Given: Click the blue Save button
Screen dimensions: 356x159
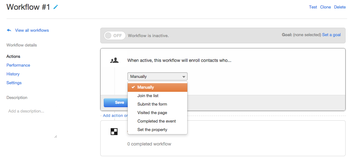Looking at the screenshot, I should tap(116, 102).
